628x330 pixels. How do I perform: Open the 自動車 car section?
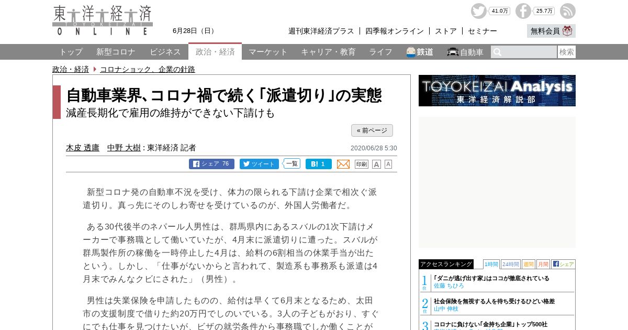point(465,52)
